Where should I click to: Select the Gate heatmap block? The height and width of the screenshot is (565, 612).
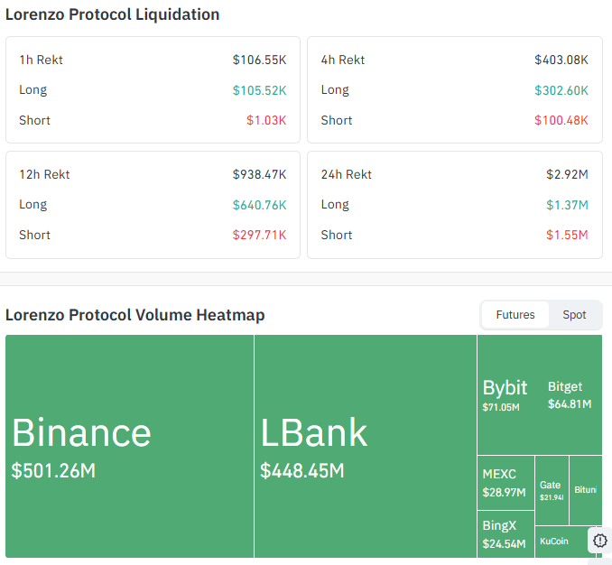pos(552,490)
